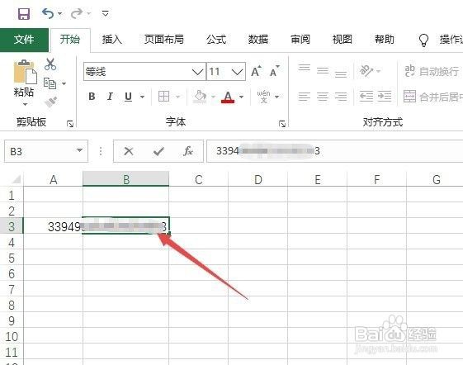Click the Orientation text rotate icon

pos(366,71)
